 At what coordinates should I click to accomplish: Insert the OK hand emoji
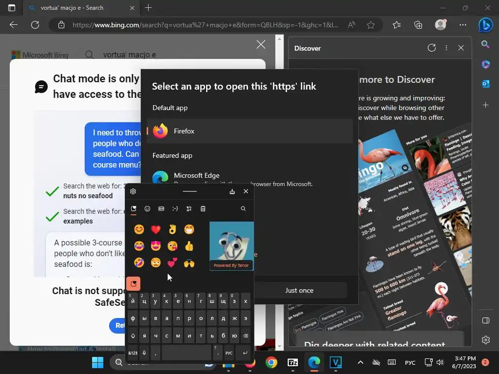tap(173, 229)
